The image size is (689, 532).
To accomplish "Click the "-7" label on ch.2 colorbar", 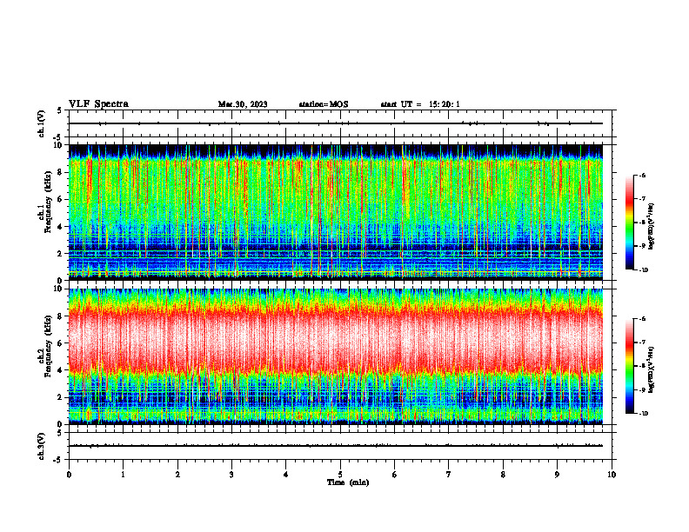I will (641, 342).
